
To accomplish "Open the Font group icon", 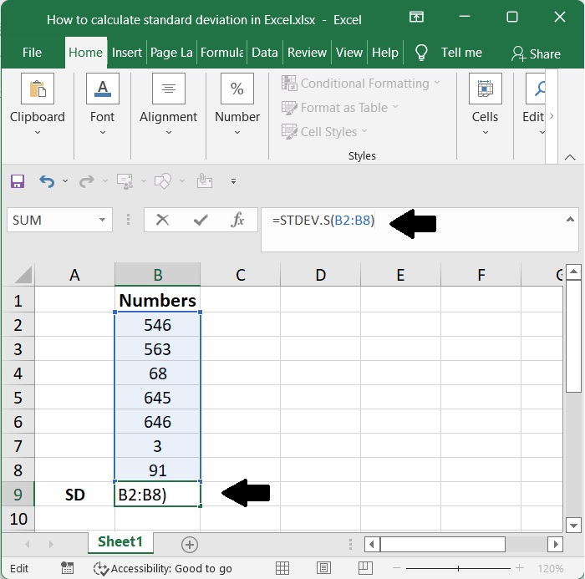I will click(x=103, y=89).
